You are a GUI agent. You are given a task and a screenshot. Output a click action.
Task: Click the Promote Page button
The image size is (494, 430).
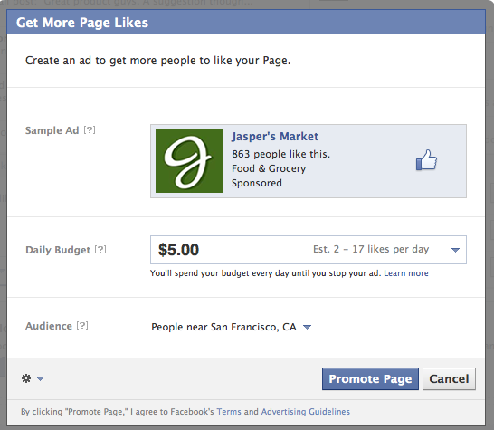pos(370,378)
